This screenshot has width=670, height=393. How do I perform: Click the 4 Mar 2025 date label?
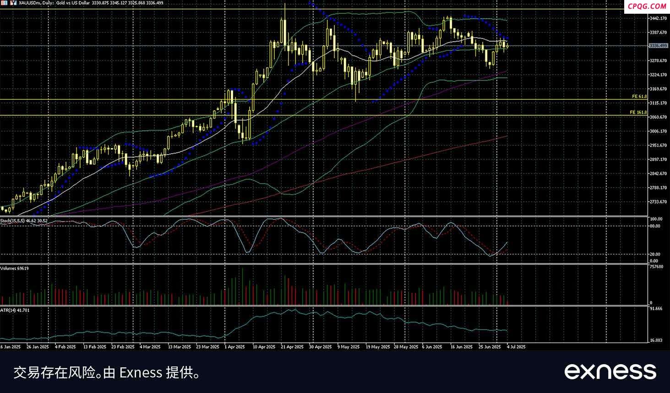pos(150,347)
